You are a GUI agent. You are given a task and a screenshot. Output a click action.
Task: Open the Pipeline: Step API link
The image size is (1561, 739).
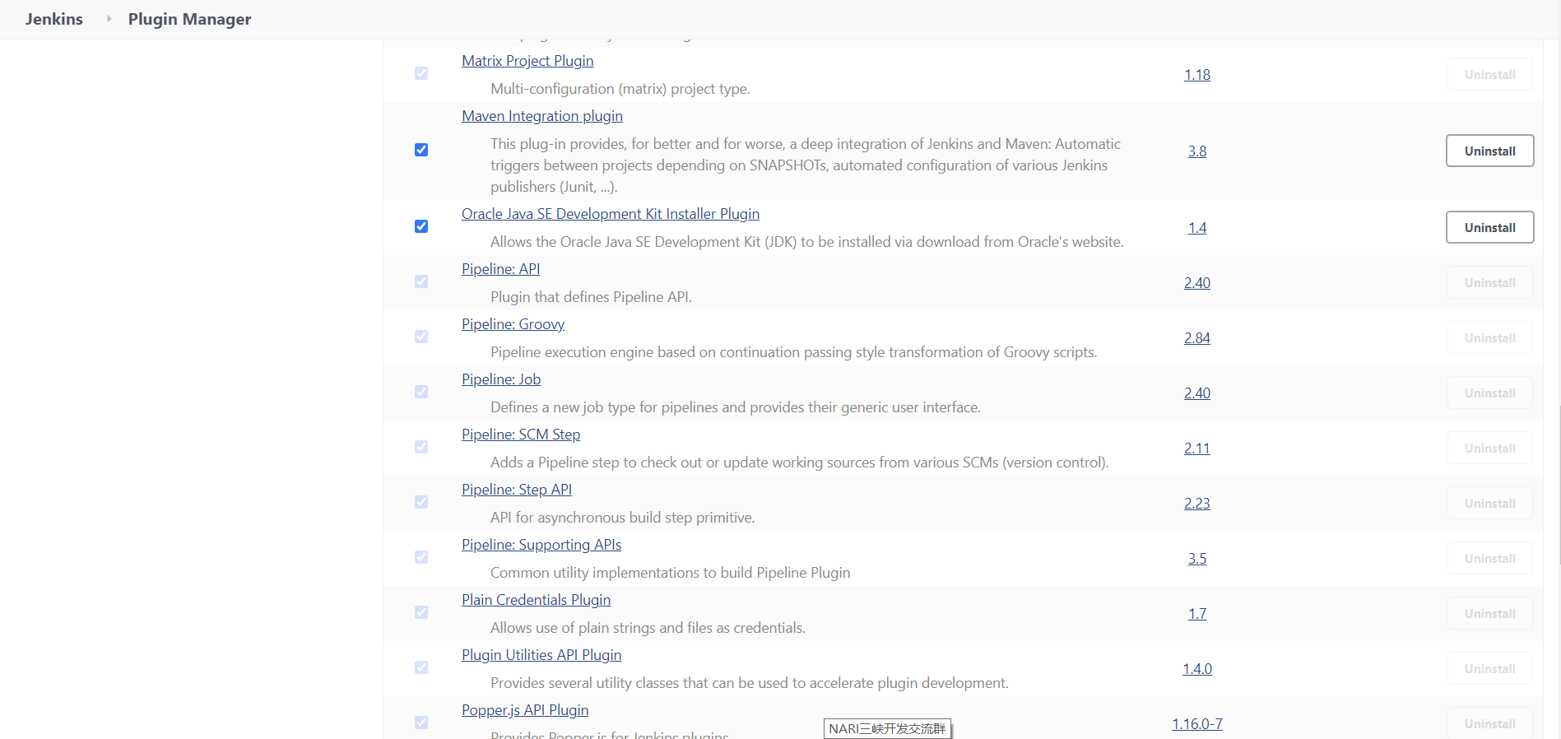517,490
